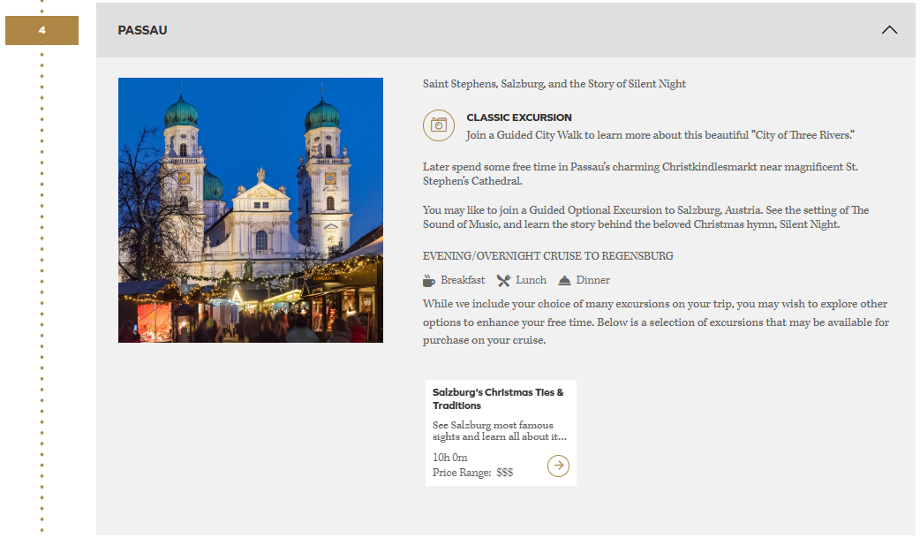Click the Lunch fork and knife icon
920x538 pixels.
pos(503,280)
